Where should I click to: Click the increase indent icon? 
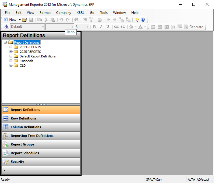pyautogui.click(x=123, y=27)
